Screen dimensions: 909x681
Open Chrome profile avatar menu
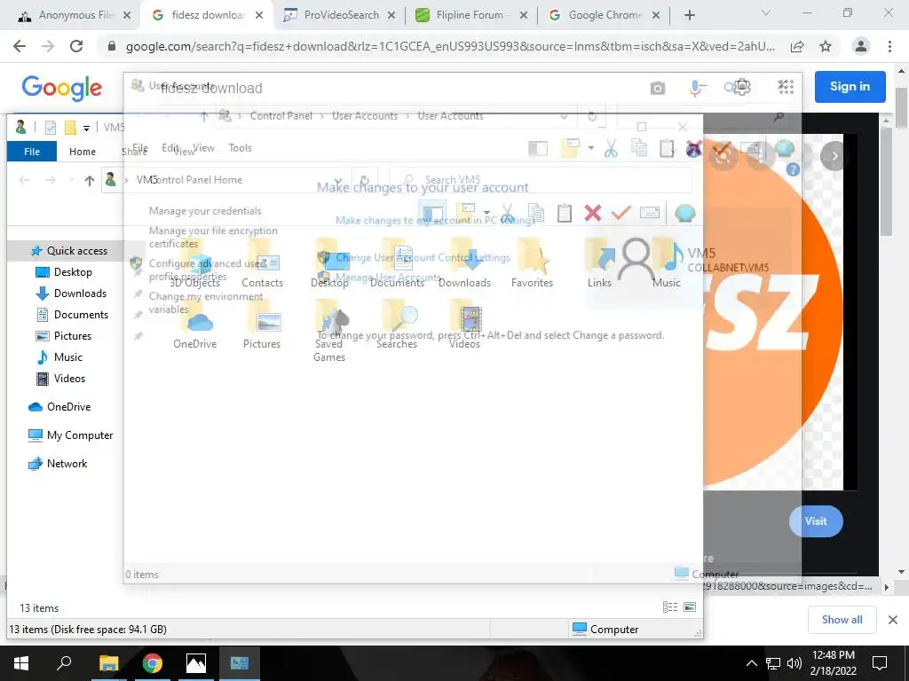(x=861, y=46)
